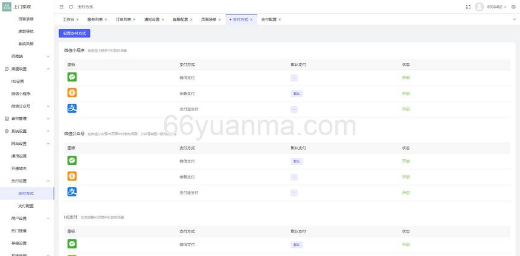Click the 余额支付 name cell under 微信公众号
Screen dimensions: 520x256
point(187,177)
